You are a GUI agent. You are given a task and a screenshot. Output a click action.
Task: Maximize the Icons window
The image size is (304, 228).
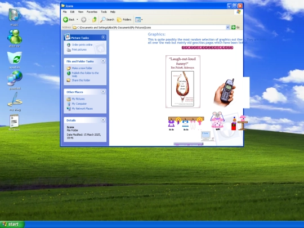tap(235, 6)
